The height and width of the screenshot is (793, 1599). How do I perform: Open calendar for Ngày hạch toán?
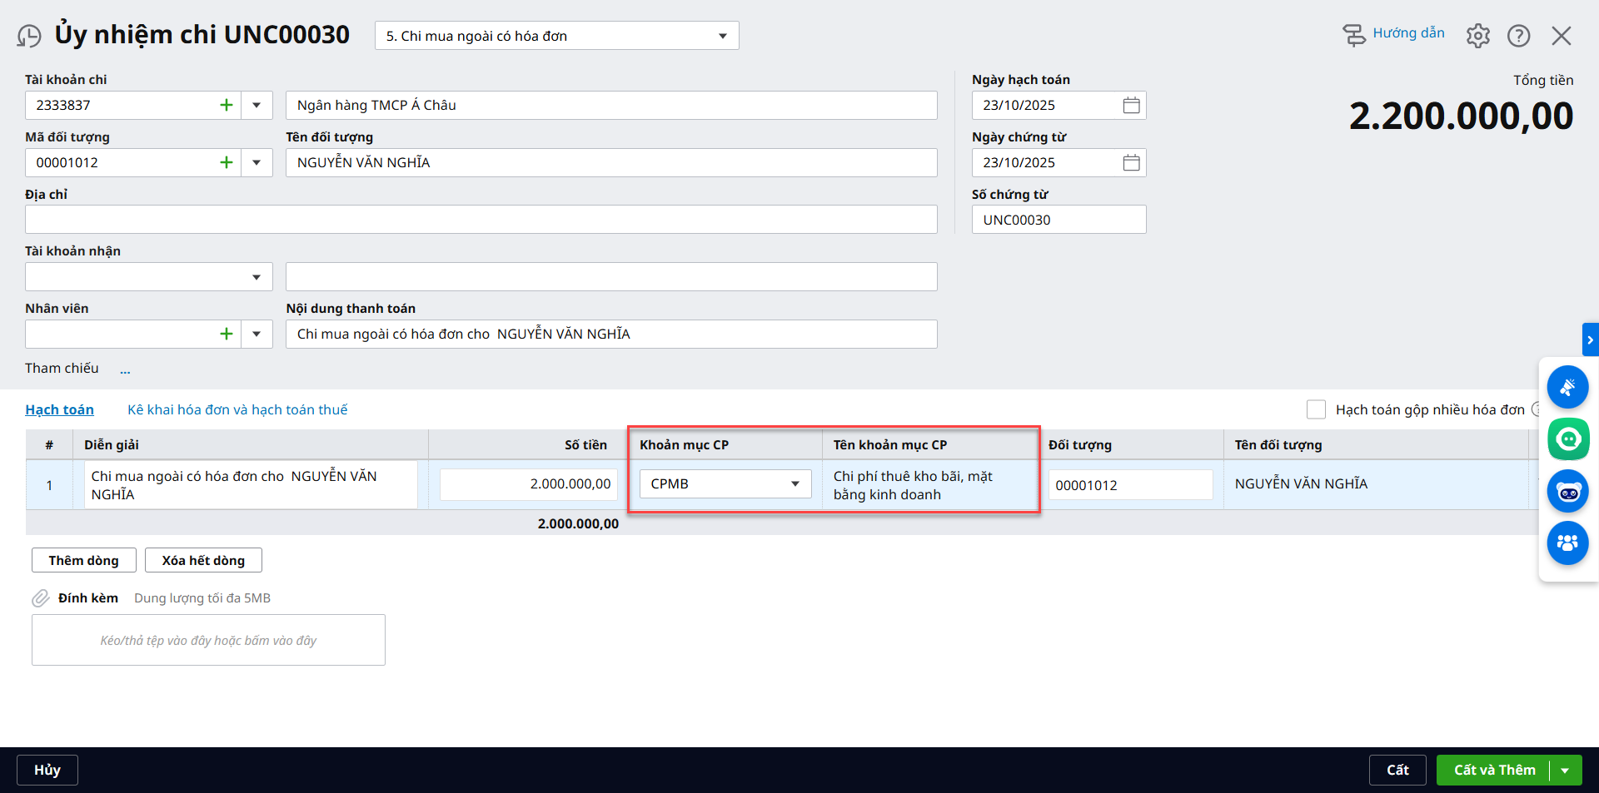pyautogui.click(x=1131, y=105)
